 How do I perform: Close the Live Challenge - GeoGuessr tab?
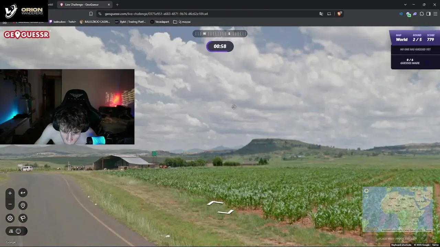coord(109,4)
